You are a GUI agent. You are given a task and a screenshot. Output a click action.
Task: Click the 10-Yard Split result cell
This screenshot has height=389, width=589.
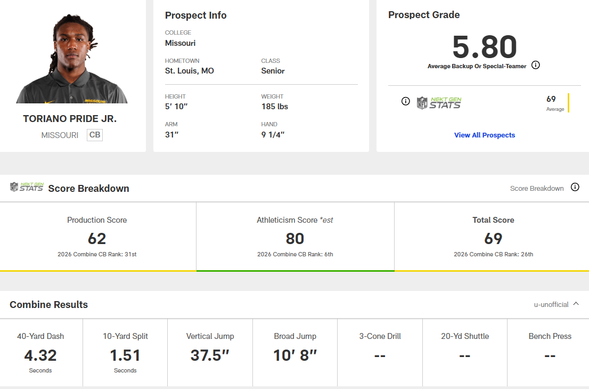(125, 353)
